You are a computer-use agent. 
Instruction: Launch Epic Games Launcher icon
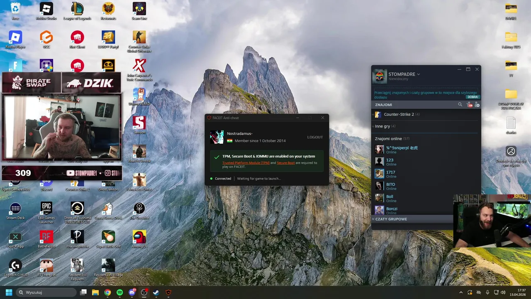point(46,213)
